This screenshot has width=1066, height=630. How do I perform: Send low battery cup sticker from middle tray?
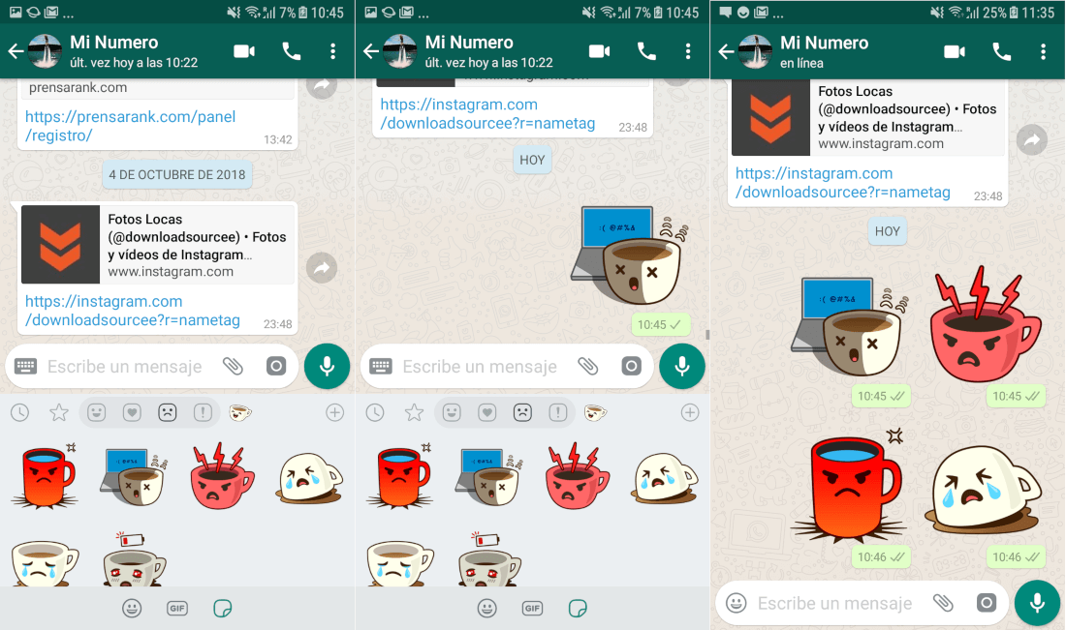(488, 559)
